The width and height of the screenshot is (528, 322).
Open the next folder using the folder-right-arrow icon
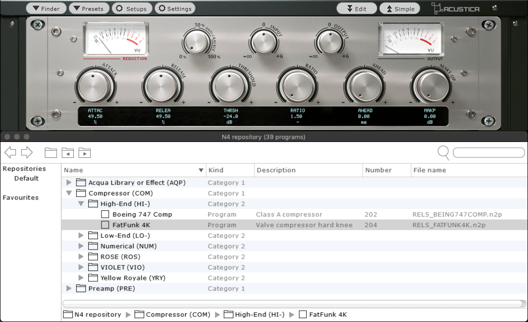(85, 152)
